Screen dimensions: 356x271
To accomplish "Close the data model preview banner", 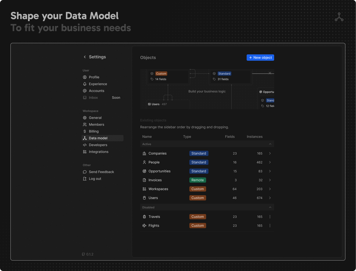I will pyautogui.click(x=270, y=73).
